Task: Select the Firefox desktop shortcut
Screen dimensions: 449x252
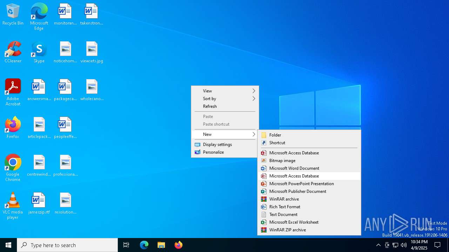Action: point(13,128)
